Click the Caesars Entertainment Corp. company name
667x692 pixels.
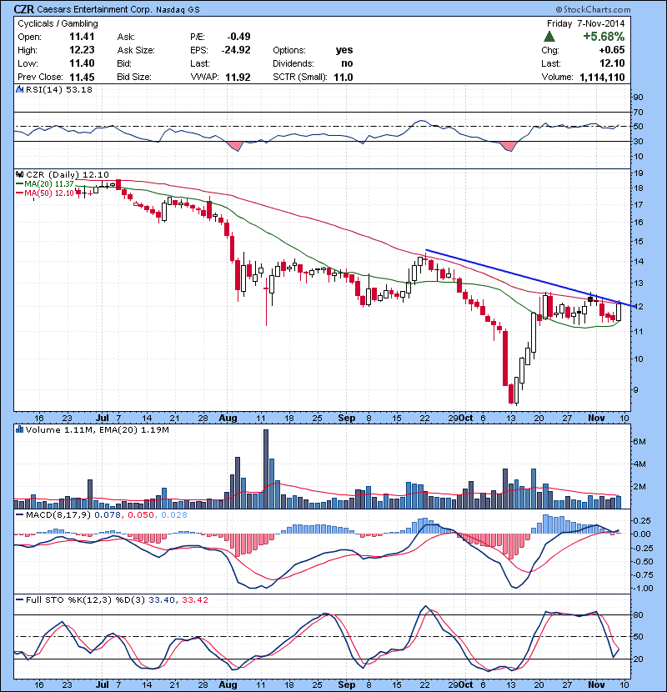point(94,9)
